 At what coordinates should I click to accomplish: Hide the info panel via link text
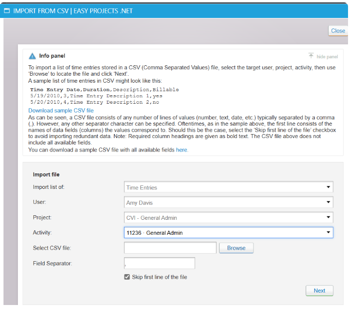(x=327, y=57)
